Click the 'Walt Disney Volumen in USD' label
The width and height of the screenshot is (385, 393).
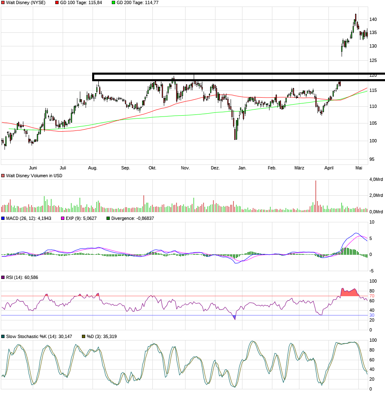coord(34,176)
